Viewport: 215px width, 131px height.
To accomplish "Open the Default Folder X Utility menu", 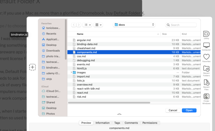I will [206, 35].
